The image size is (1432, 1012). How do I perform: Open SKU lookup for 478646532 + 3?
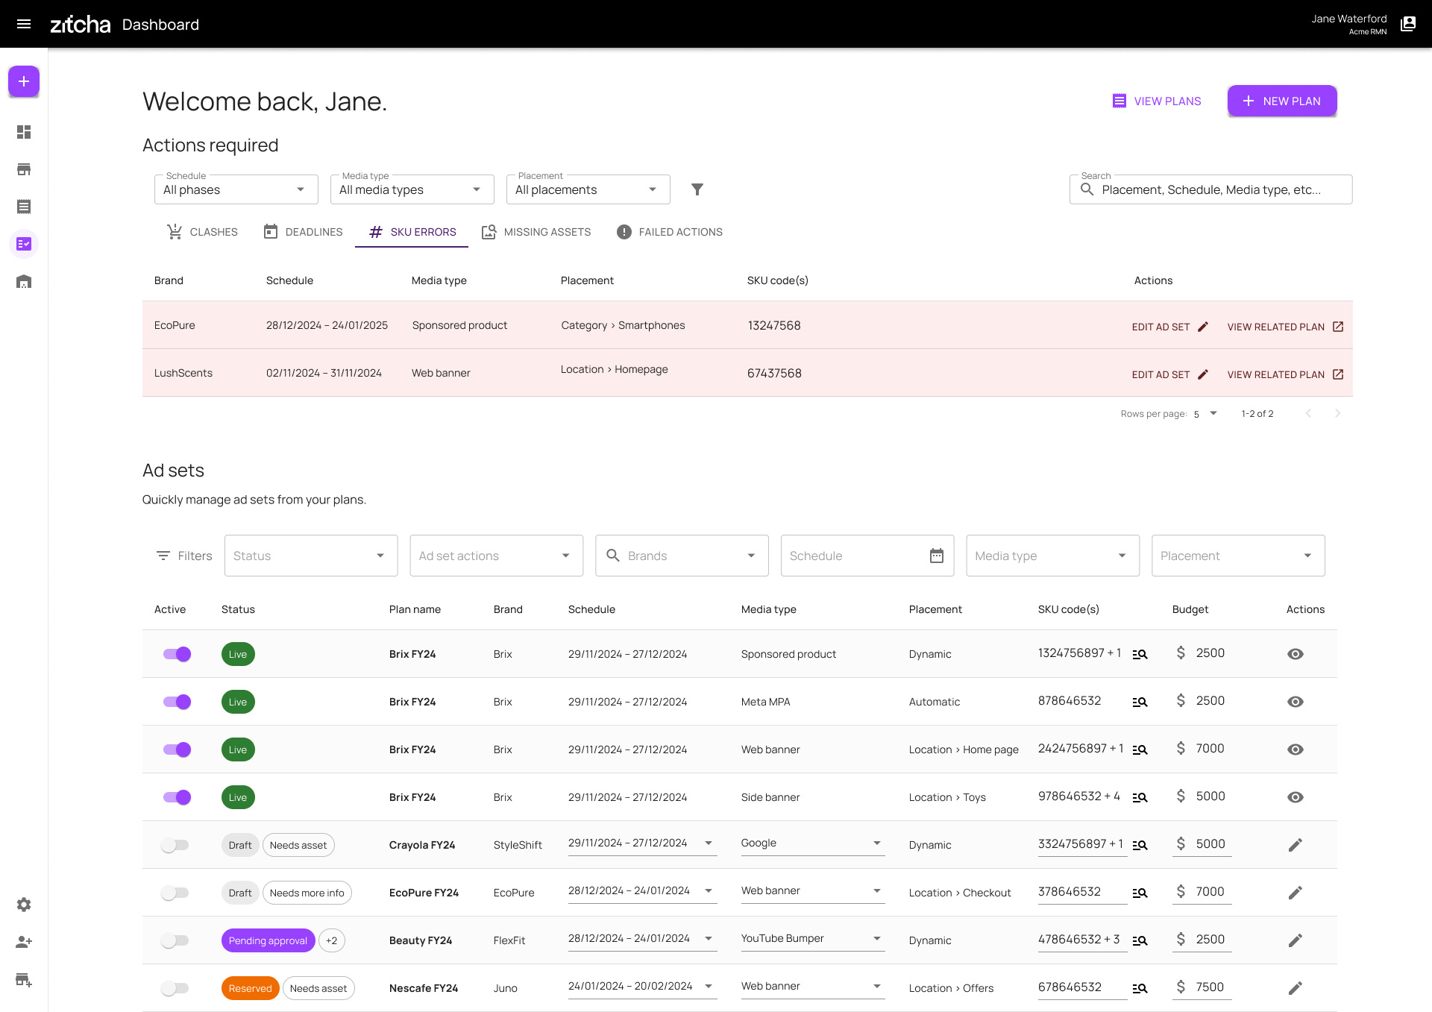click(1140, 940)
